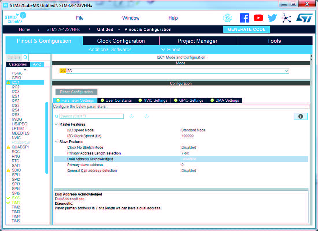Switch to Tools tab
The image size is (318, 231).
click(274, 41)
